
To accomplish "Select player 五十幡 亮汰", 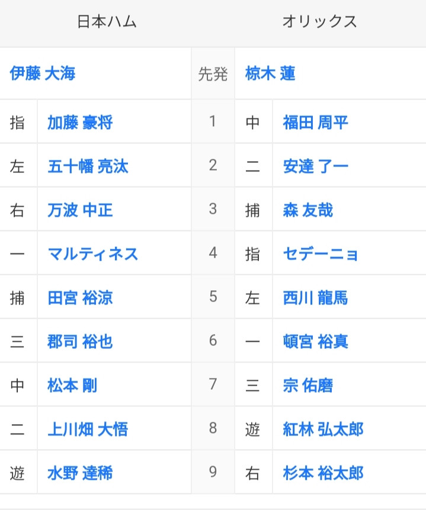I will click(x=88, y=166).
